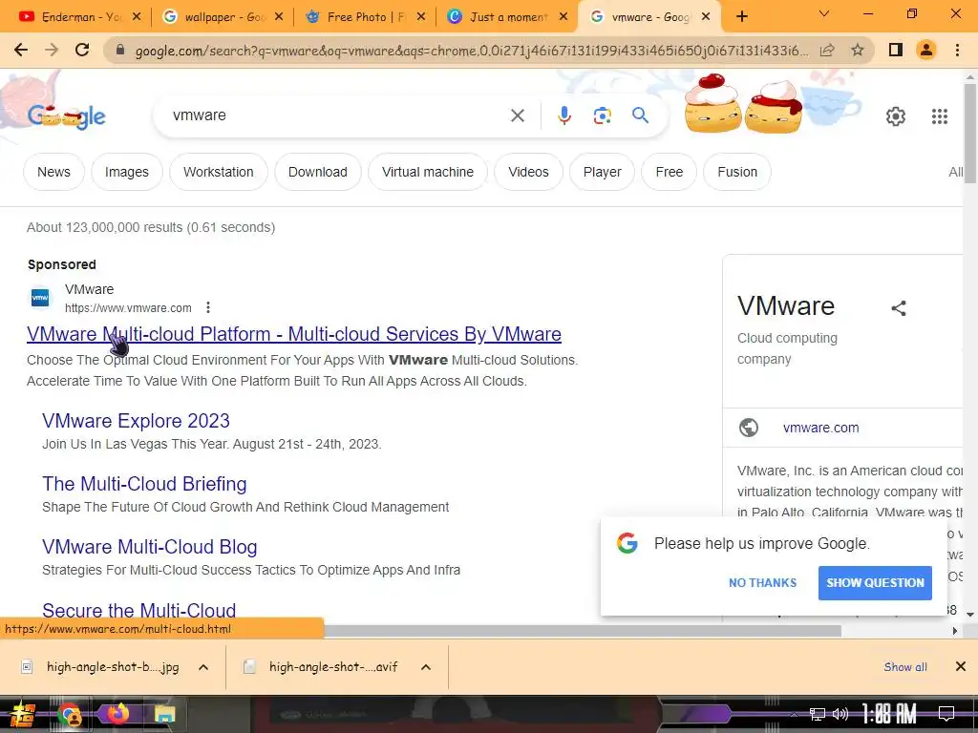Reload the current page
The height and width of the screenshot is (733, 978).
82,50
